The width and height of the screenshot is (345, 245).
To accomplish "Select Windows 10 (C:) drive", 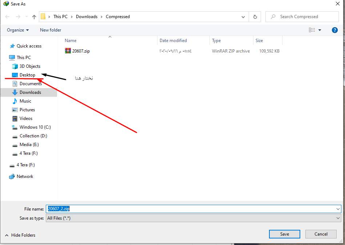I will [x=35, y=127].
